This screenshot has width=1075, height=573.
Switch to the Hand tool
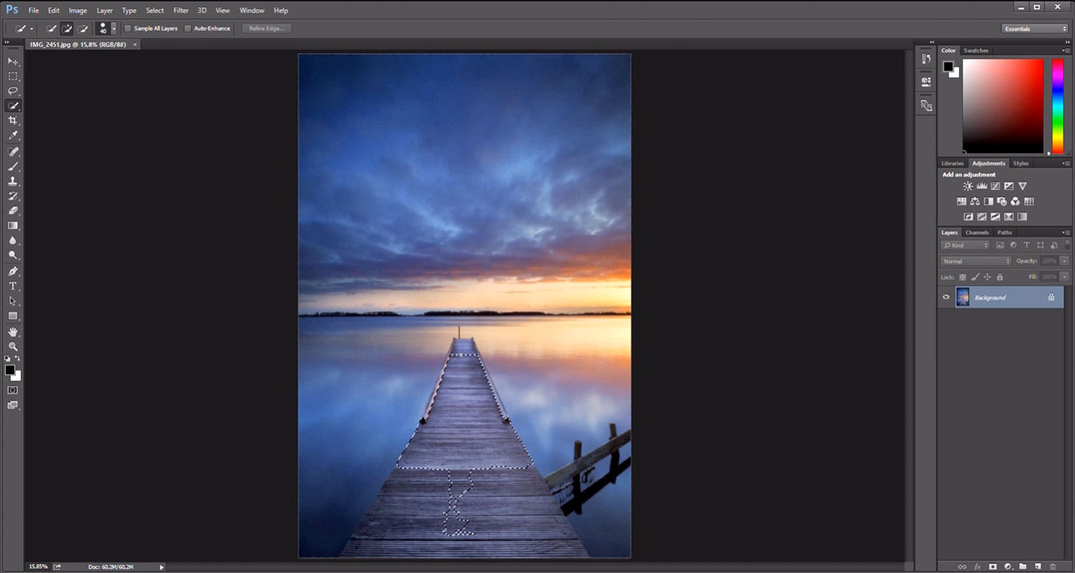coord(13,332)
